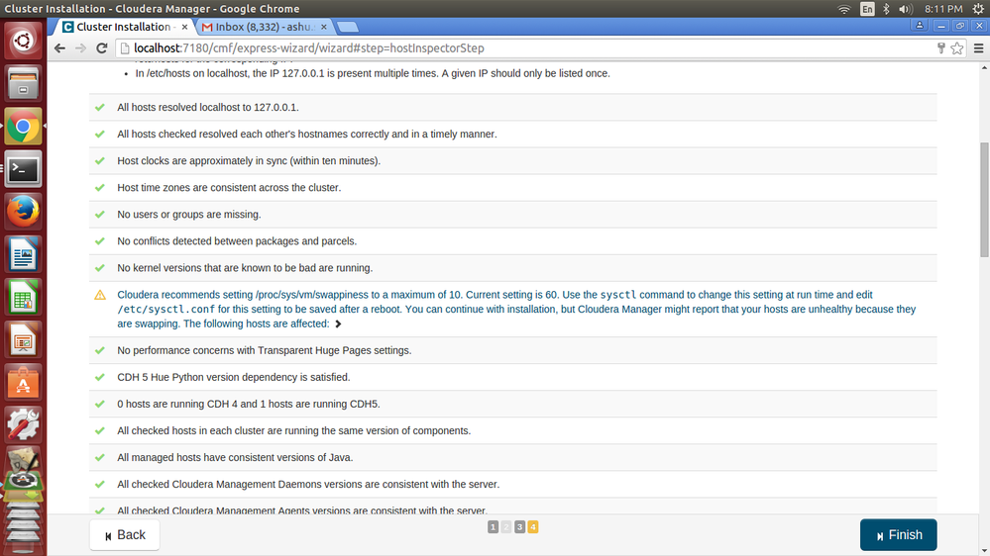The image size is (990, 556).
Task: Open the Bluetooth indicator
Action: tap(887, 9)
